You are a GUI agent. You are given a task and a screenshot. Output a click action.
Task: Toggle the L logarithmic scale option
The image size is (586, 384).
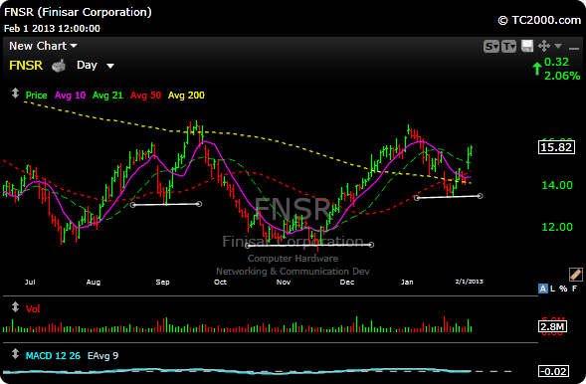point(553,288)
